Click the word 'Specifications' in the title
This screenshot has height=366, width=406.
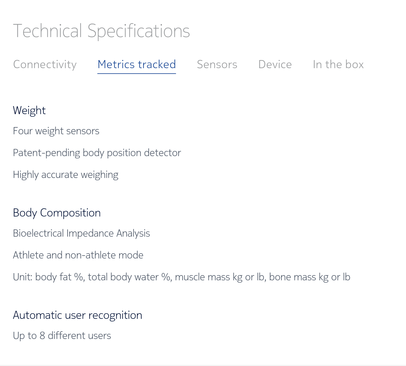(139, 31)
